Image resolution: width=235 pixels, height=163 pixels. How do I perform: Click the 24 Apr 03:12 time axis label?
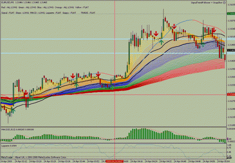(21, 161)
